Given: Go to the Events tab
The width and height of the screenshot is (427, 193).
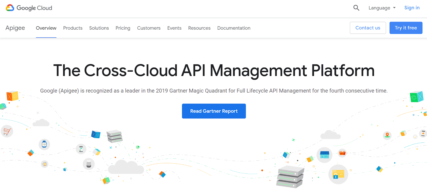Looking at the screenshot, I should click(174, 28).
